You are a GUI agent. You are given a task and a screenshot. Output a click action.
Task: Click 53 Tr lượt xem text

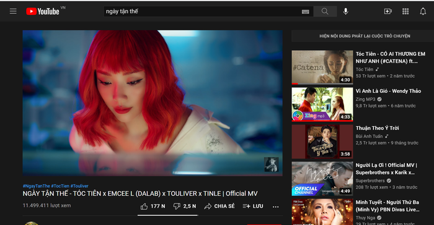tap(370, 76)
